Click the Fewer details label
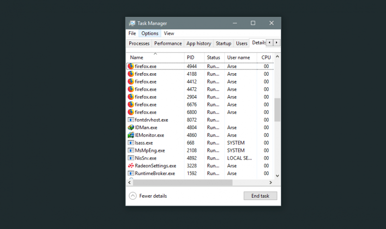 [x=153, y=196]
